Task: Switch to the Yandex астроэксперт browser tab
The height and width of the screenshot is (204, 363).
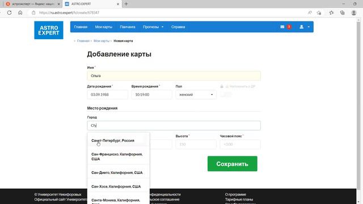Action: coord(32,4)
